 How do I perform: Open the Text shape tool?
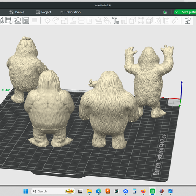(x=115, y=21)
